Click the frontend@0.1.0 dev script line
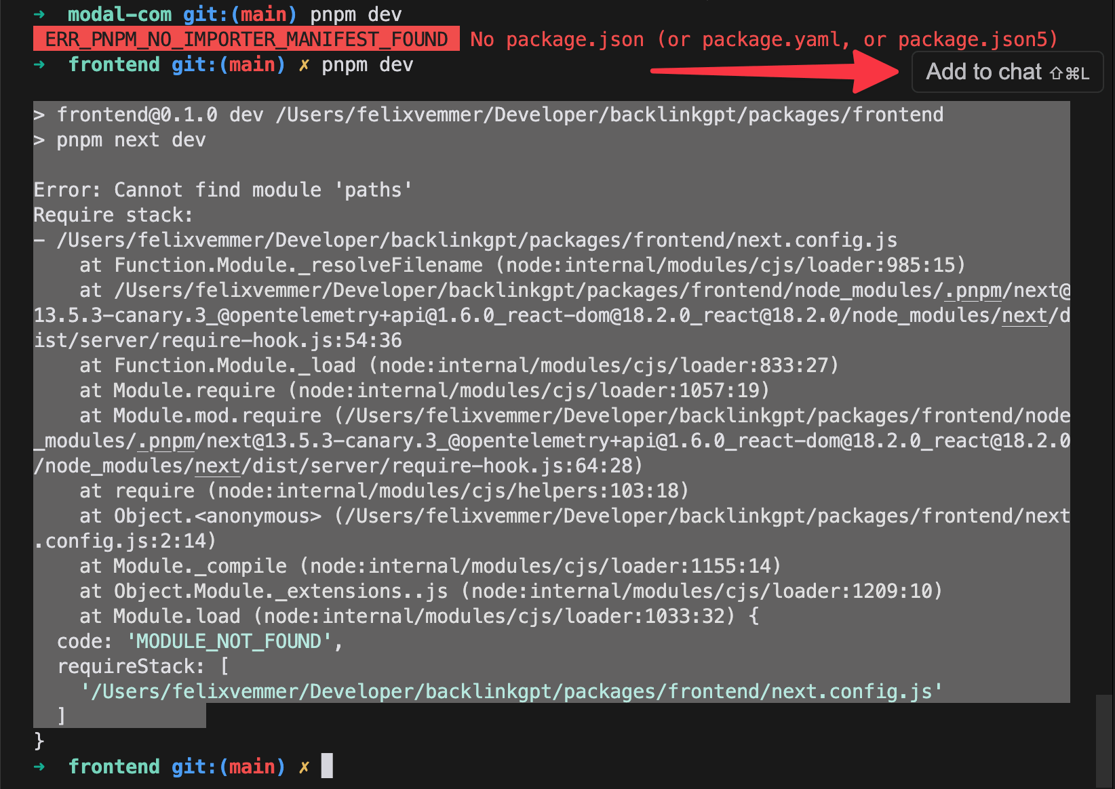Screen dimensions: 1115x789 coord(489,115)
